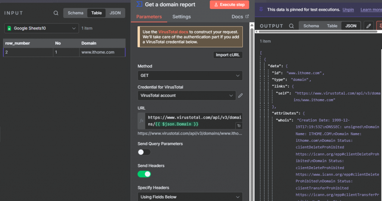Click the No column header
This screenshot has width=382, height=201.
click(x=66, y=43)
